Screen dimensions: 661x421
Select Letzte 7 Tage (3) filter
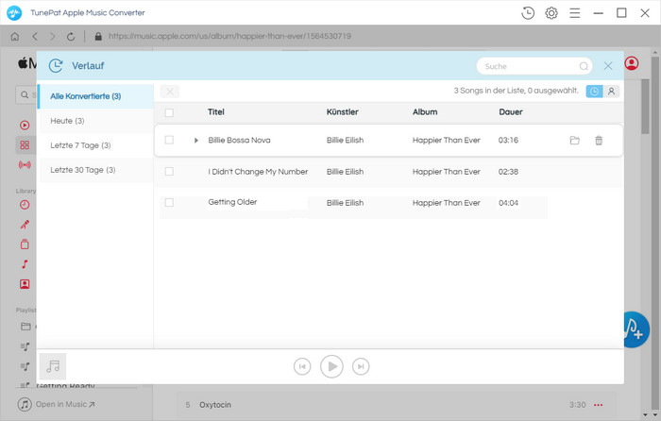coord(96,145)
